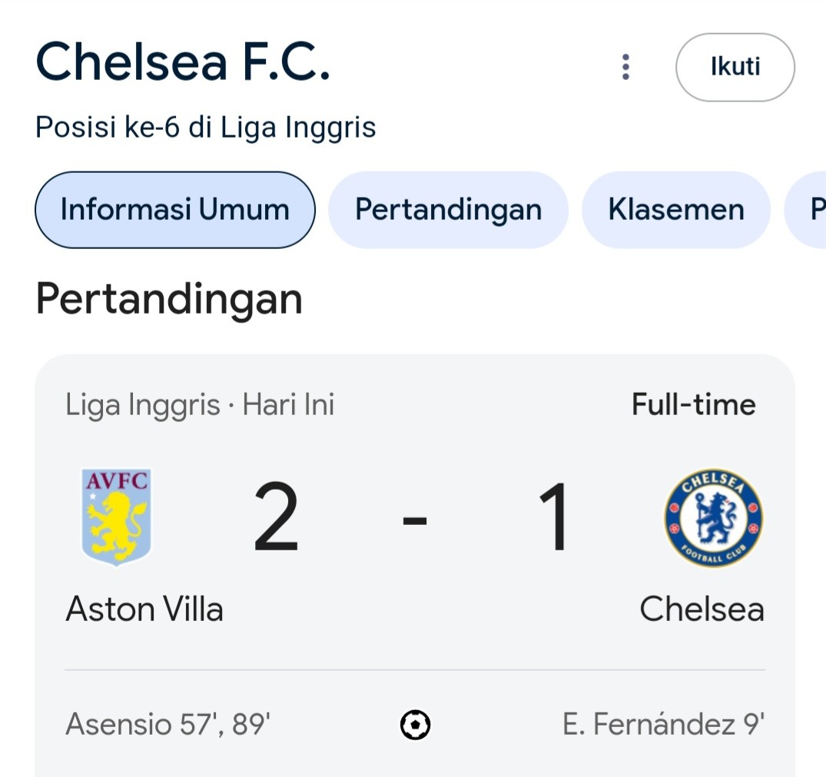Click Posisi ke-6 di Liga Inggris subtitle

(205, 128)
